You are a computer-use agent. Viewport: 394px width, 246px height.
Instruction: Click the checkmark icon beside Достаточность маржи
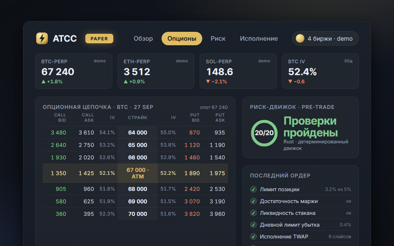click(253, 201)
